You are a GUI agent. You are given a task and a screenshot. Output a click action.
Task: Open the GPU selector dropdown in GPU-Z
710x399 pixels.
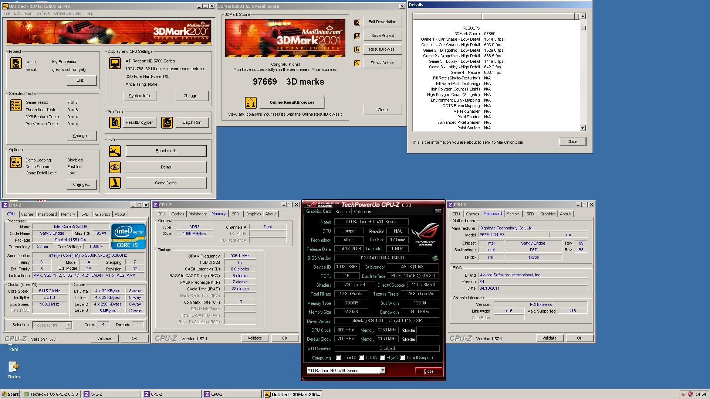[x=383, y=371]
